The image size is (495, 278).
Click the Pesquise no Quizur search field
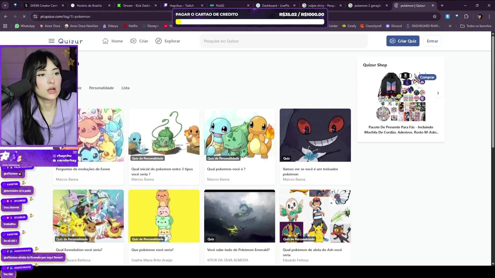(284, 41)
